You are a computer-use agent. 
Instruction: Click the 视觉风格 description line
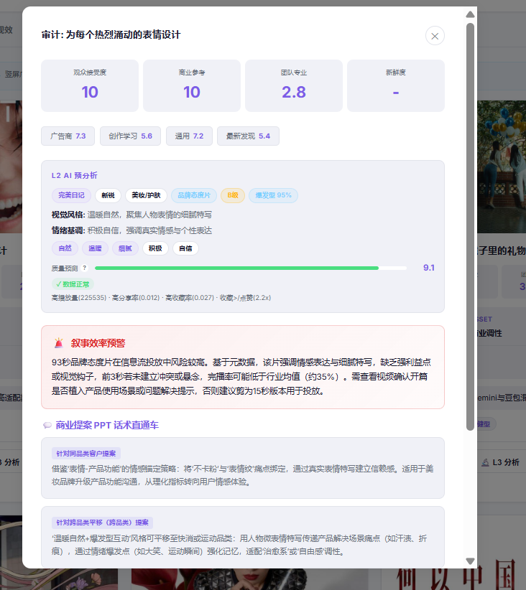click(131, 215)
